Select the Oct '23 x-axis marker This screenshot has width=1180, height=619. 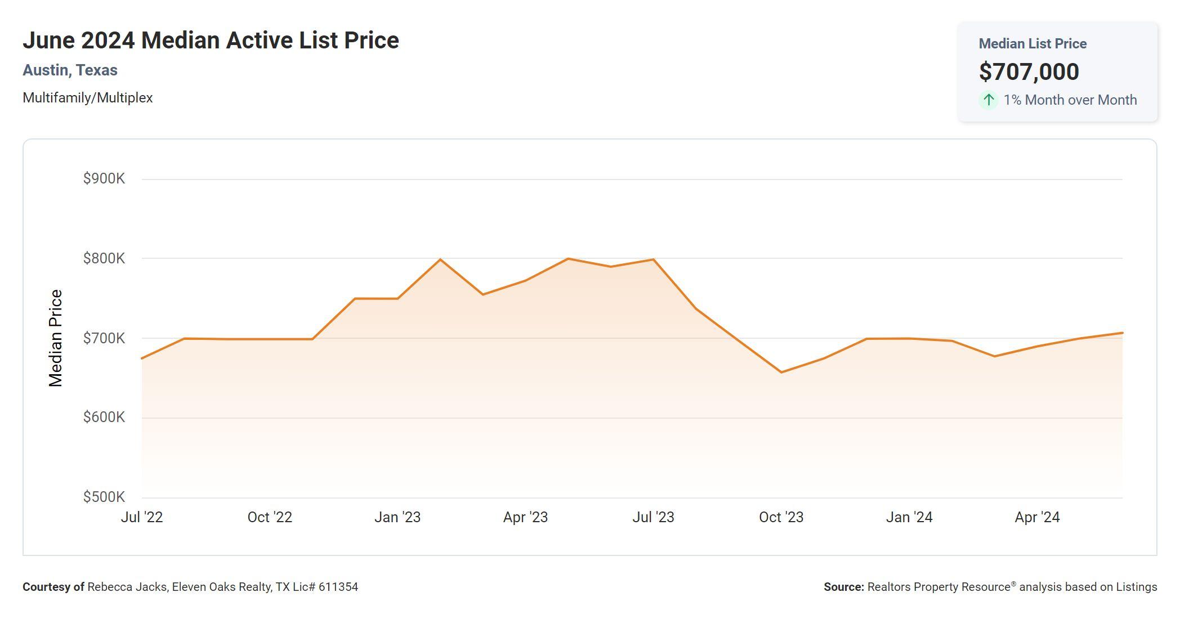pos(781,517)
